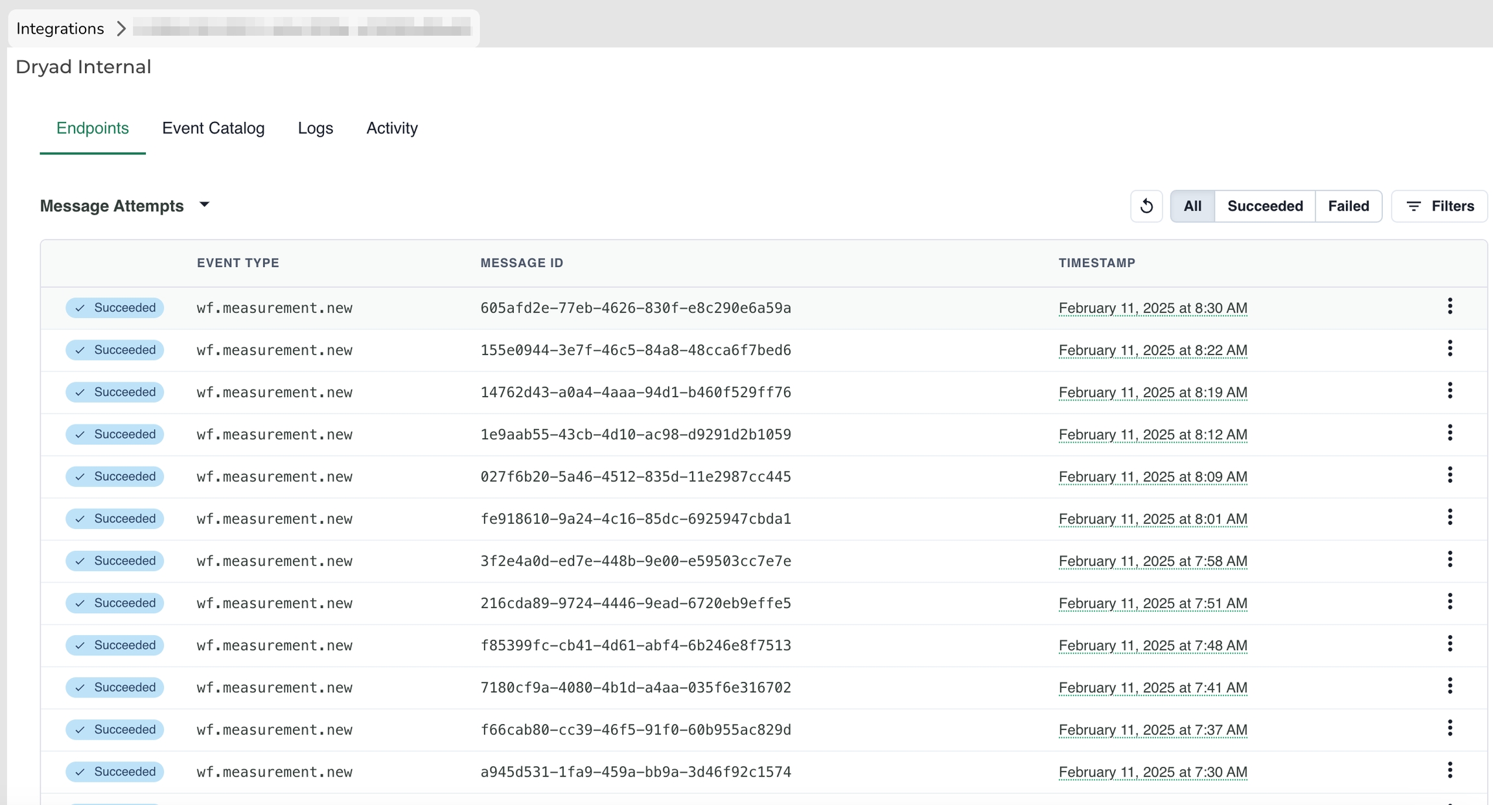Screen dimensions: 1493x805
Task: Click timestamp February 11, 2025 at 8:19 AM
Action: pos(1152,393)
